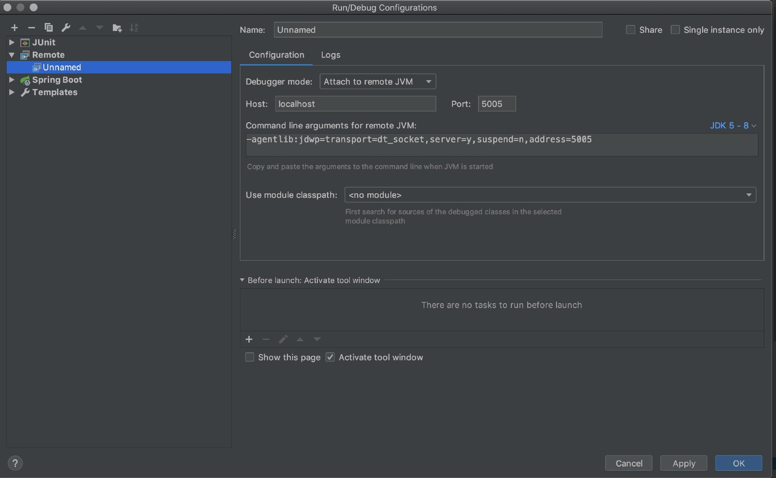The width and height of the screenshot is (776, 478).
Task: Open the Debugger mode dropdown
Action: [378, 81]
